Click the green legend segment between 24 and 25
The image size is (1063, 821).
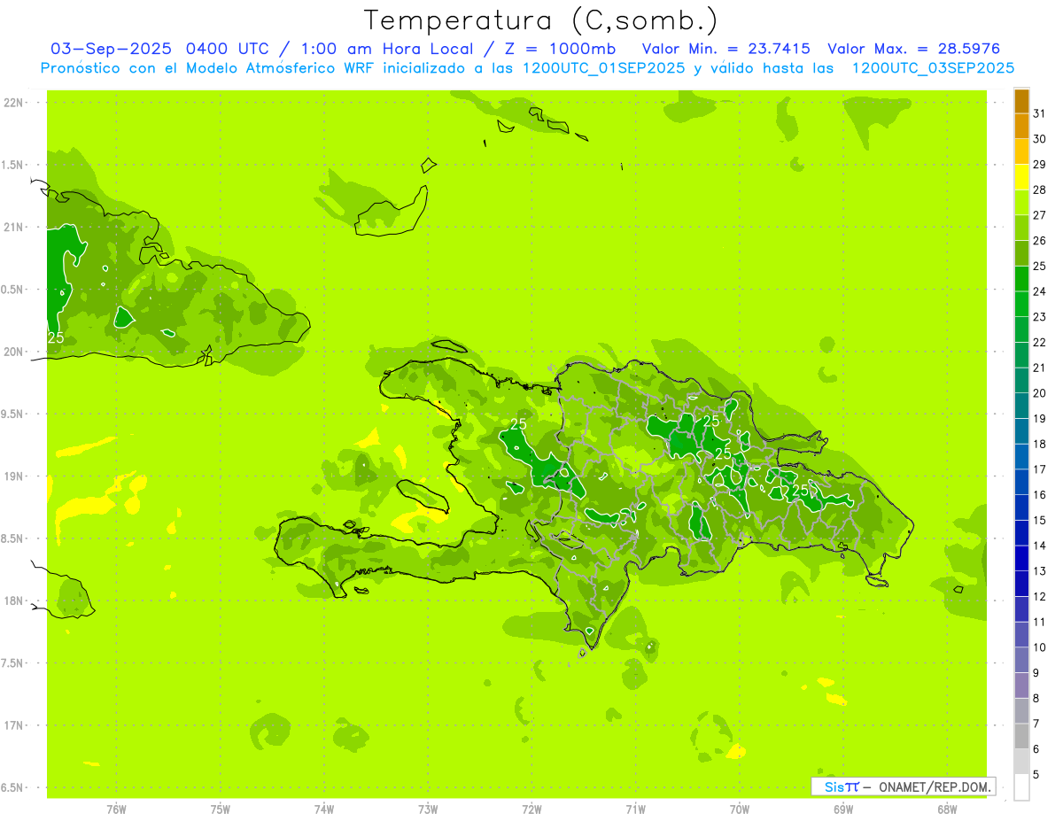[1021, 279]
